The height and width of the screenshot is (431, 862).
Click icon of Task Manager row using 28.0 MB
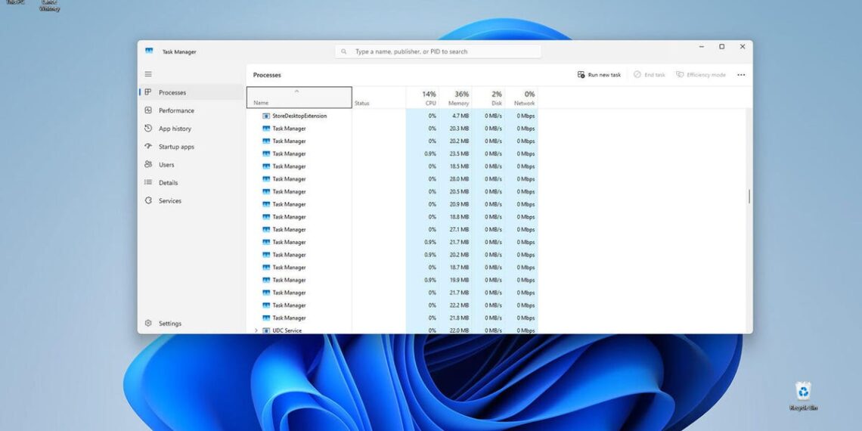tap(266, 179)
